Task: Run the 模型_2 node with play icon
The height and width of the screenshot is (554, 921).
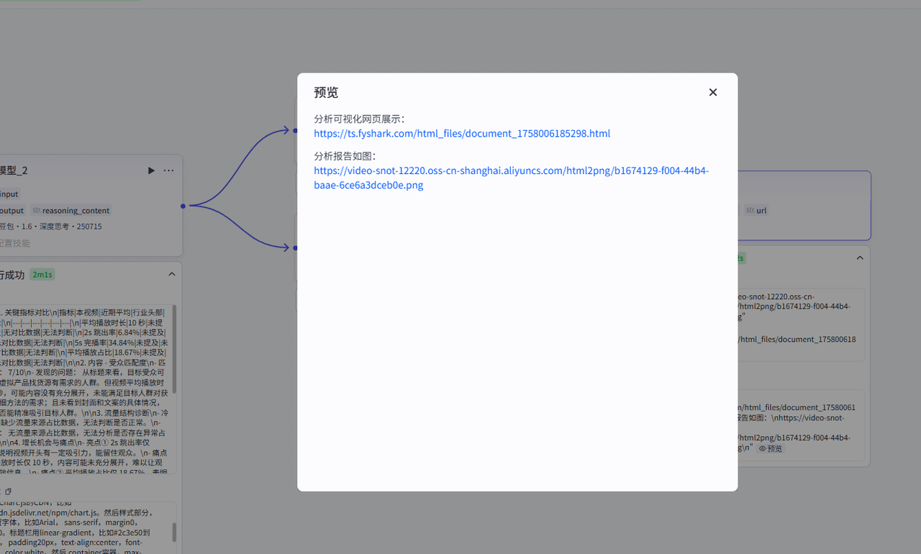Action: coord(151,171)
